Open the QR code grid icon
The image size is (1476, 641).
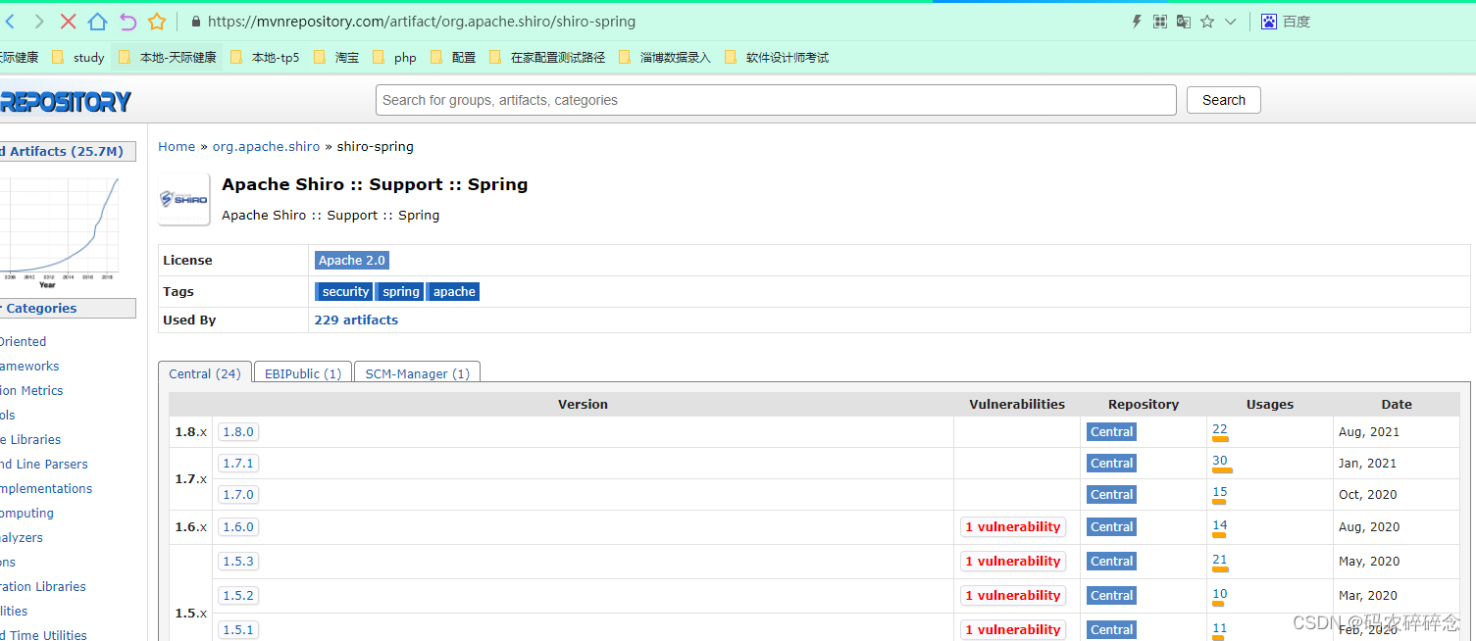point(1160,22)
